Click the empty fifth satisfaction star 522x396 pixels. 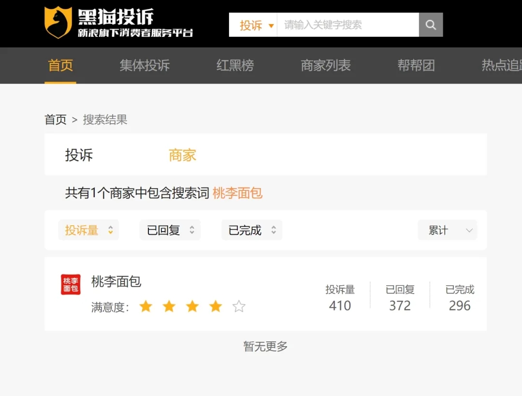point(239,307)
